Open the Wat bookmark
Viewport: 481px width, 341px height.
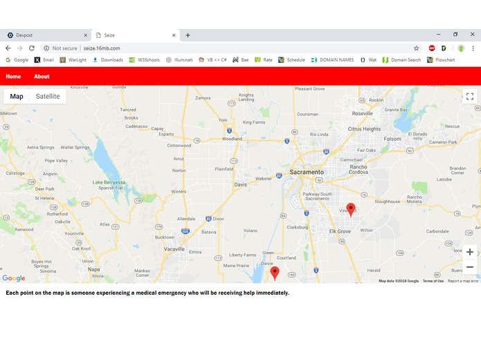coord(368,60)
